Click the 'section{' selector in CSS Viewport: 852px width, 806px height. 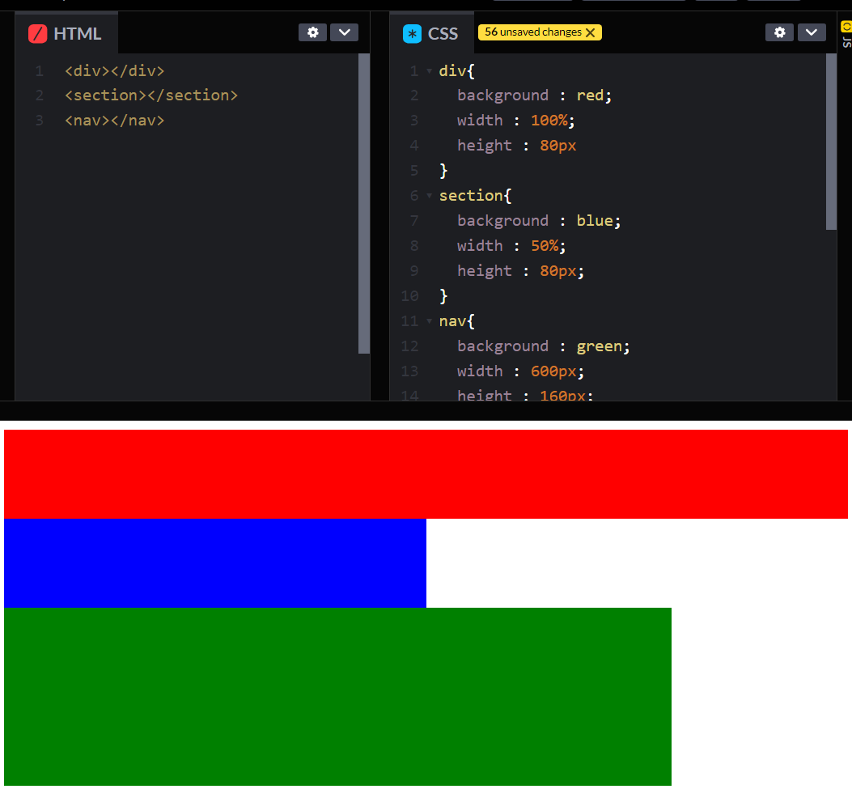coord(475,196)
